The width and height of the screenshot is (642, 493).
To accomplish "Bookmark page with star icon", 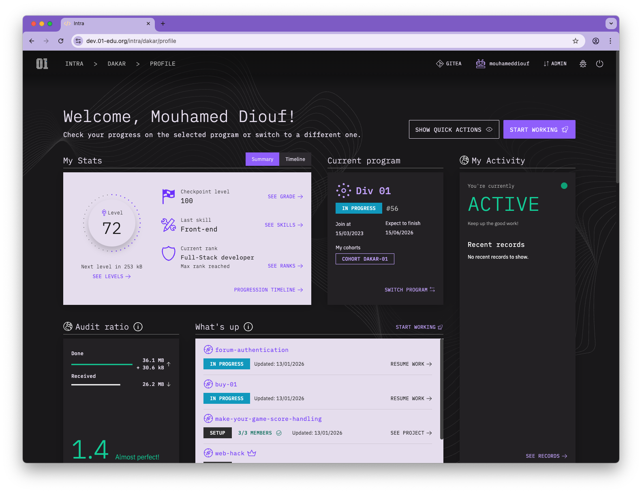I will (x=575, y=41).
